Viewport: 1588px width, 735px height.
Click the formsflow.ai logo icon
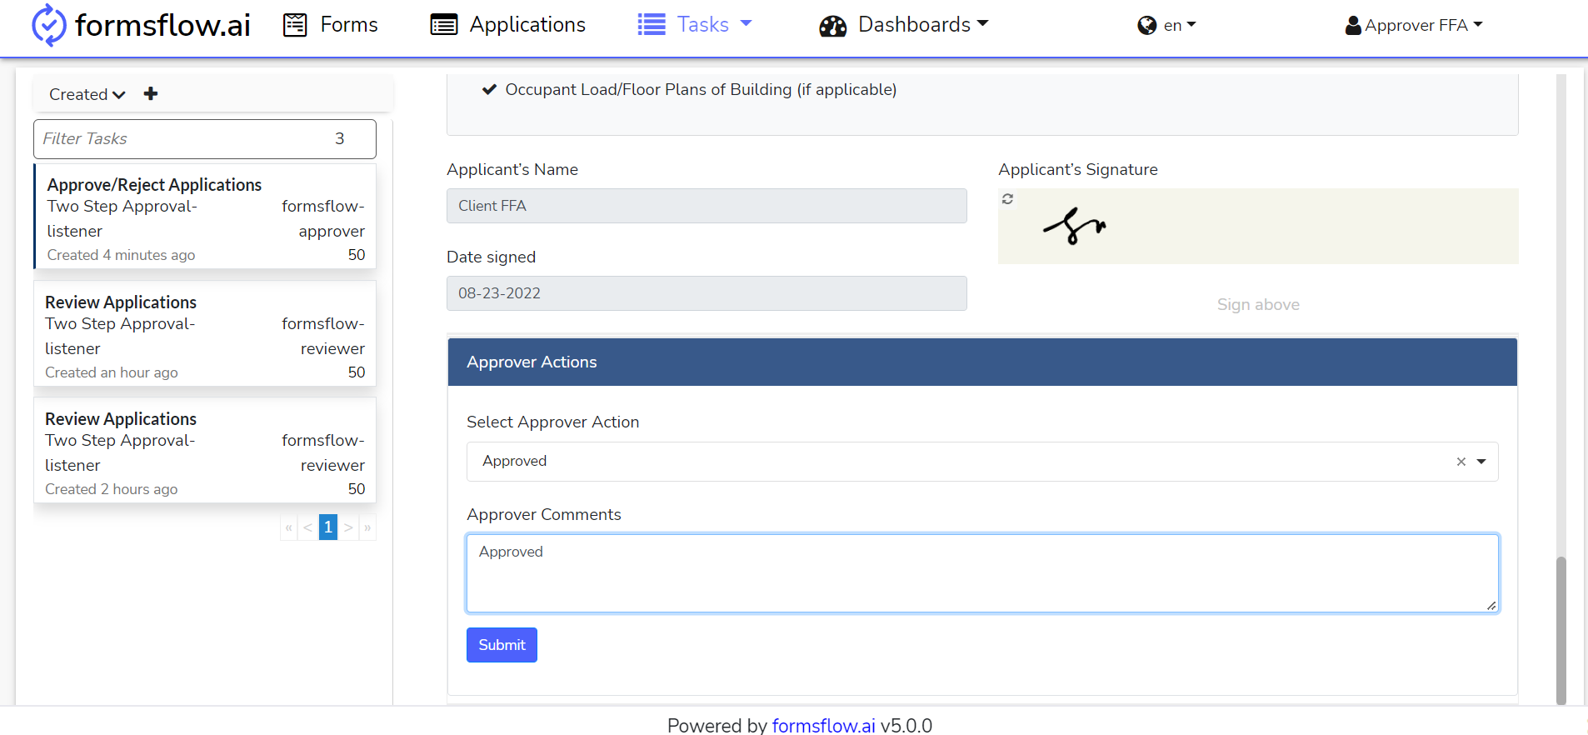pyautogui.click(x=49, y=25)
